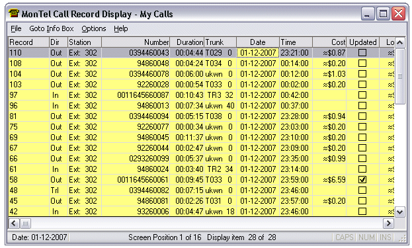The height and width of the screenshot is (248, 412).
Task: Click cost ≈$6.59 cell
Action: point(329,179)
